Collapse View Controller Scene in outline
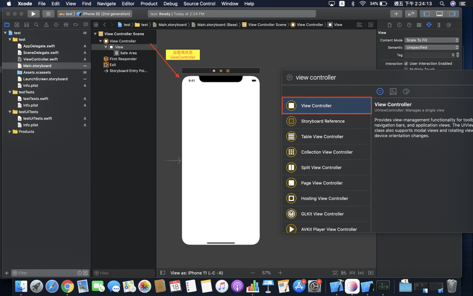Viewport: 473px width, 296px height. pos(95,34)
